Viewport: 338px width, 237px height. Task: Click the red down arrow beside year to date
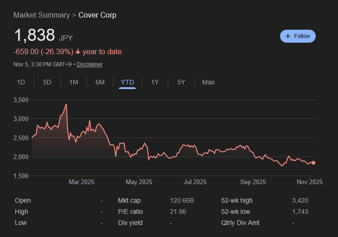pos(78,52)
